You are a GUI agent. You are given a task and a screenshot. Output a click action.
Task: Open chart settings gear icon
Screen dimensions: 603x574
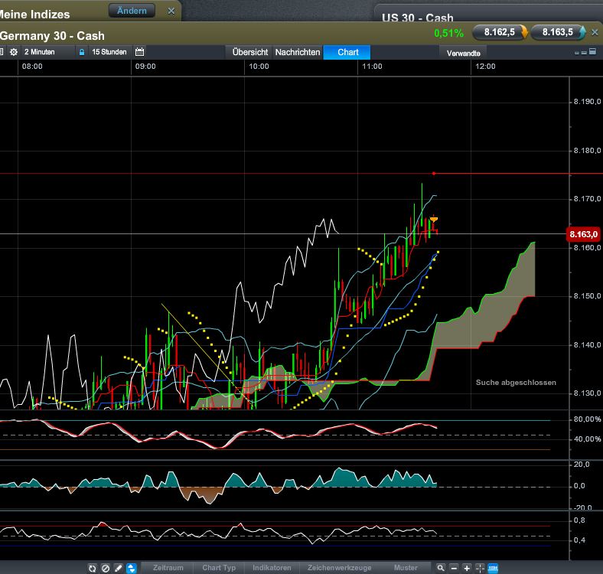[14, 52]
